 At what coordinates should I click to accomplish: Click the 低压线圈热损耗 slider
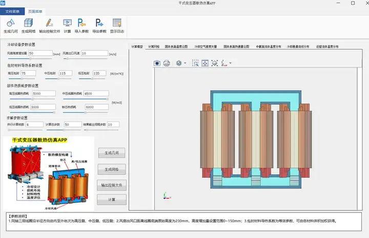coord(32,112)
